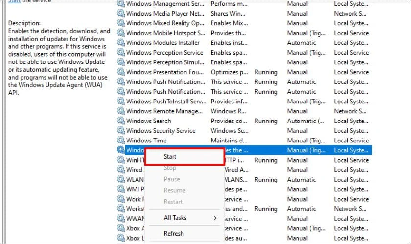
Task: Click Manual (Trig... startup type of Windows Time
Action: coord(306,141)
